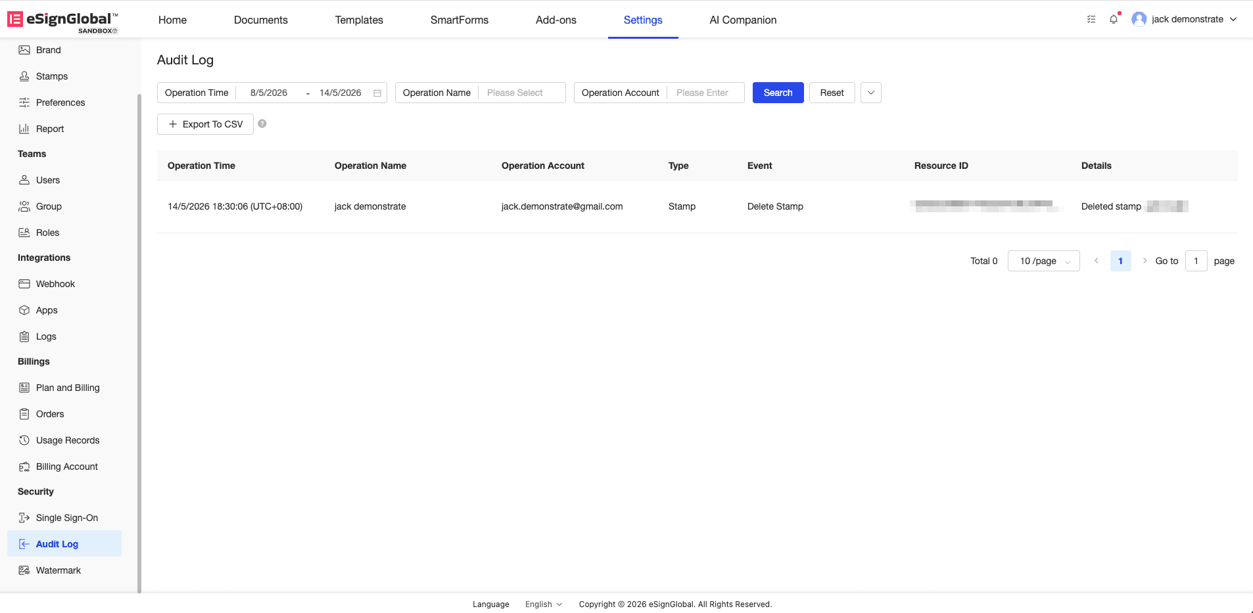The height and width of the screenshot is (613, 1253).
Task: Click the user avatar icon
Action: [x=1139, y=19]
